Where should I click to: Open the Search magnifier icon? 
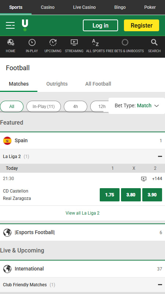[x=154, y=42]
